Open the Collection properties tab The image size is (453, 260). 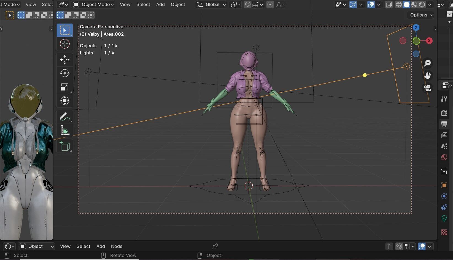tap(444, 172)
